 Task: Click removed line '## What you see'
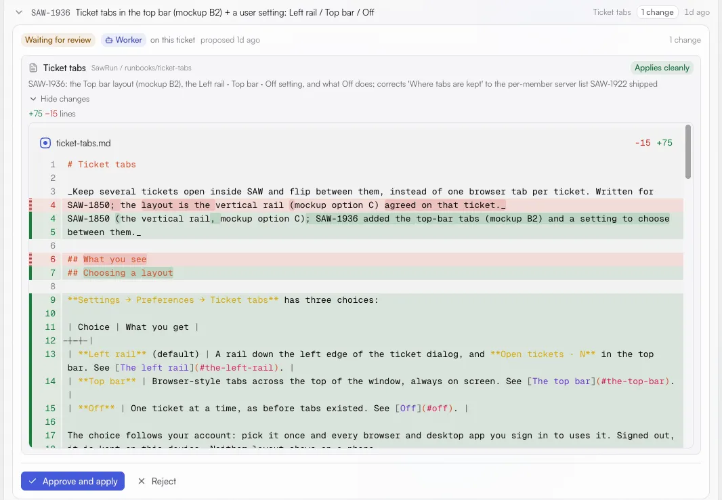pos(107,259)
